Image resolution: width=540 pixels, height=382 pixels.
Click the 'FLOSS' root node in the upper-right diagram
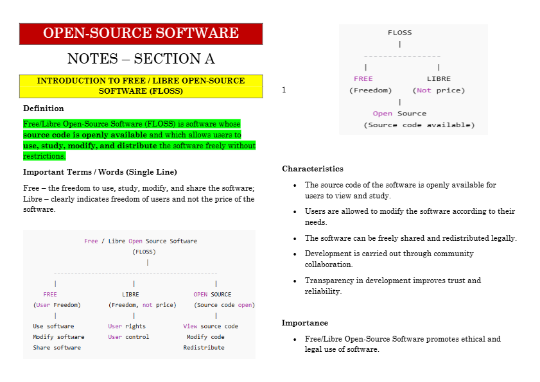pyautogui.click(x=399, y=33)
